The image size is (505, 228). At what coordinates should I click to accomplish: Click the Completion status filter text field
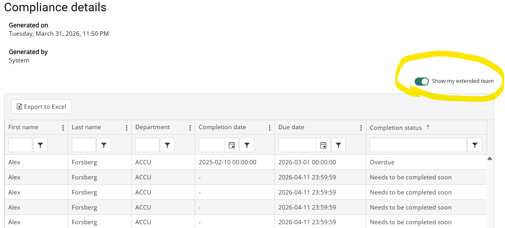(x=418, y=145)
